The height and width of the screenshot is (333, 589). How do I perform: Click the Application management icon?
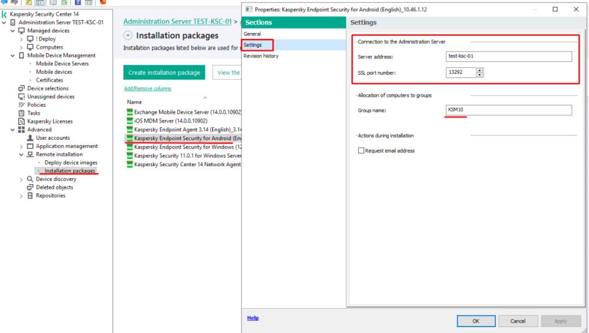point(30,146)
